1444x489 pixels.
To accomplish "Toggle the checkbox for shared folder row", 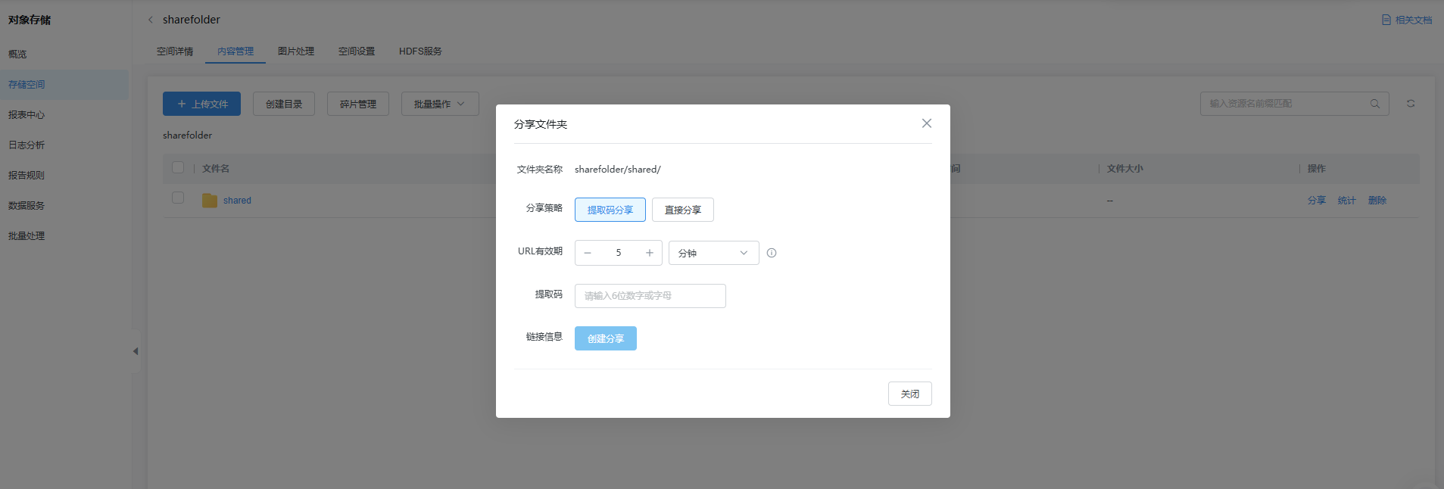I will pos(178,198).
